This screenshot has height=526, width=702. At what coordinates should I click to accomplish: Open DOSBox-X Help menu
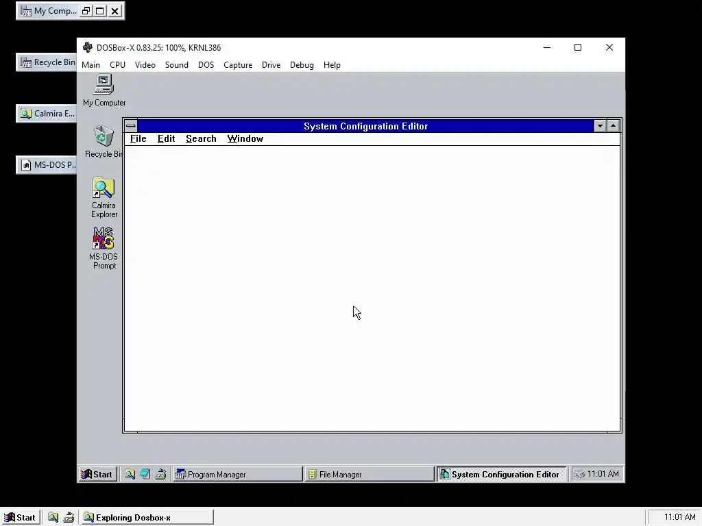click(x=332, y=65)
